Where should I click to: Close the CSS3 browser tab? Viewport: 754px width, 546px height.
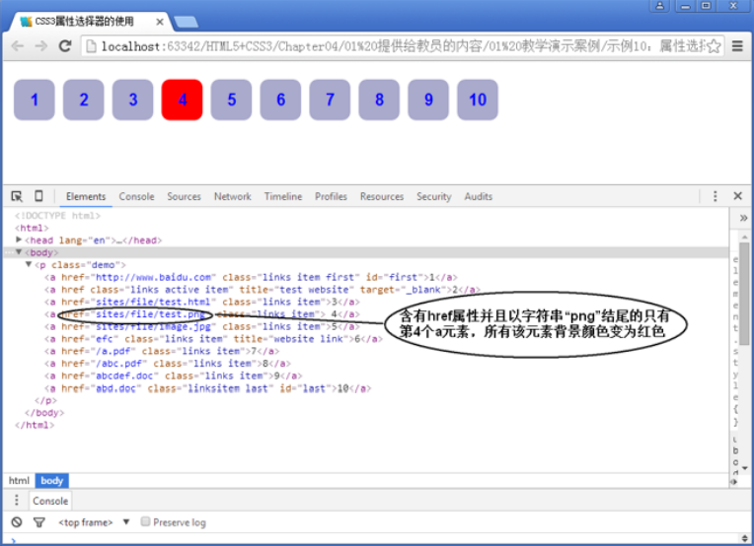(x=160, y=22)
